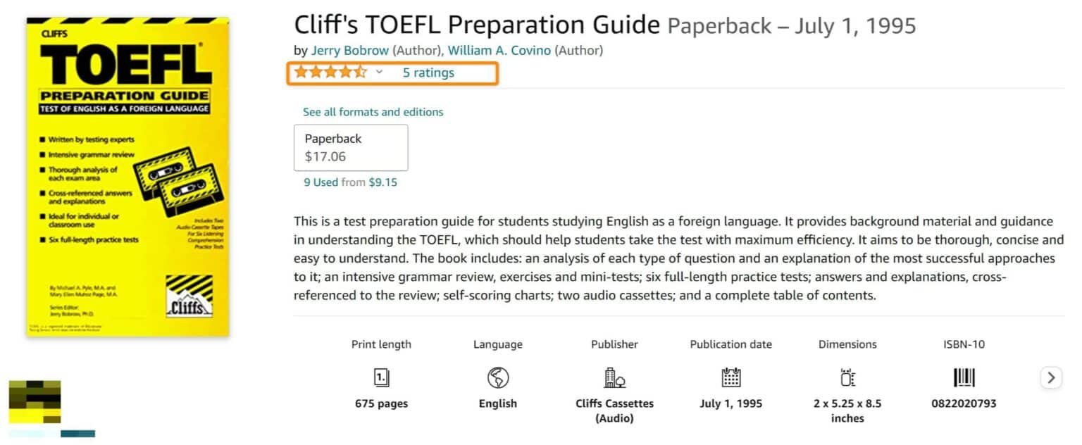Click the publisher building icon
Viewport: 1082px width, 445px height.
tap(614, 377)
